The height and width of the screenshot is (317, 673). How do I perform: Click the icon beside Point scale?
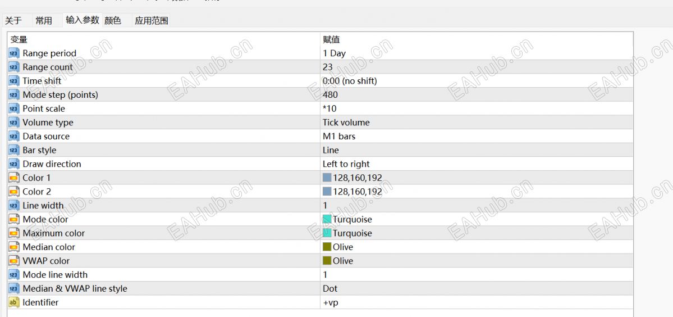pos(14,108)
